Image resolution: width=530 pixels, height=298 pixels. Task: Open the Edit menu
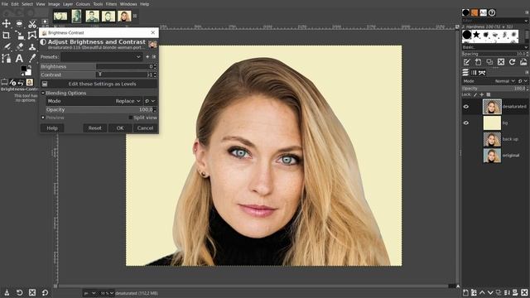click(15, 4)
